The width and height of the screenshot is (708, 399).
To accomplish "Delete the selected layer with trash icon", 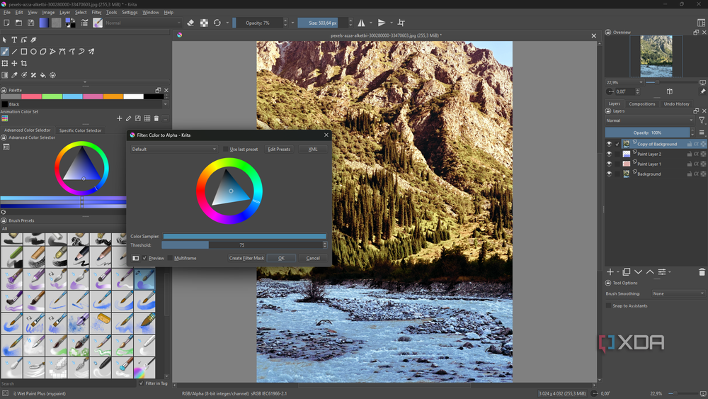I will click(702, 271).
